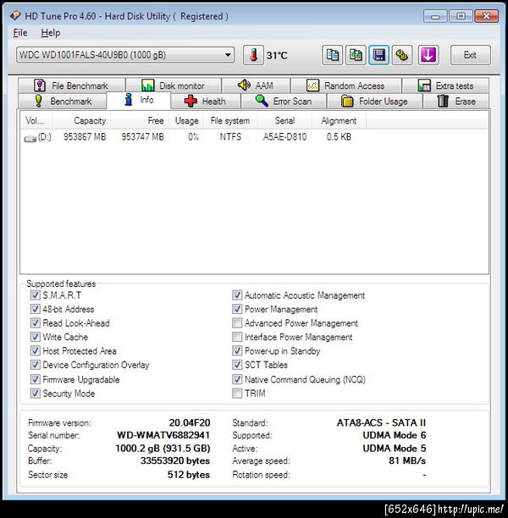Check the Interface Power Management checkbox
This screenshot has height=518, width=508.
click(237, 337)
